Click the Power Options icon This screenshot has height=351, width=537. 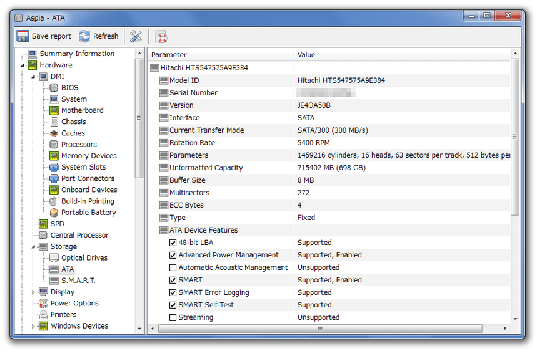tap(43, 303)
